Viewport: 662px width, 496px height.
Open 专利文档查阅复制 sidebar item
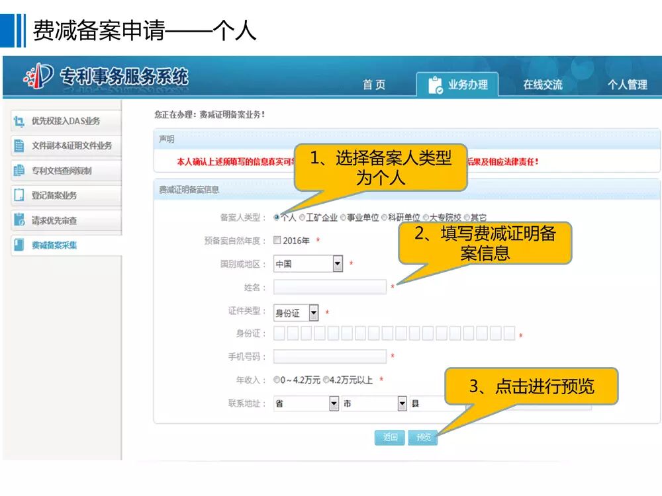(66, 171)
